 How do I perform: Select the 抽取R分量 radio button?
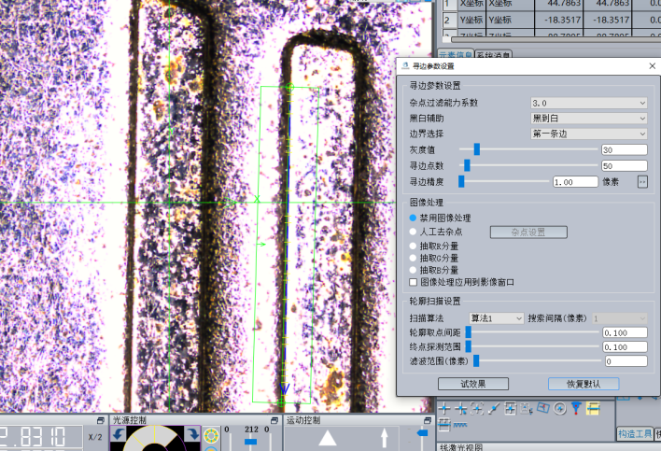(x=414, y=245)
